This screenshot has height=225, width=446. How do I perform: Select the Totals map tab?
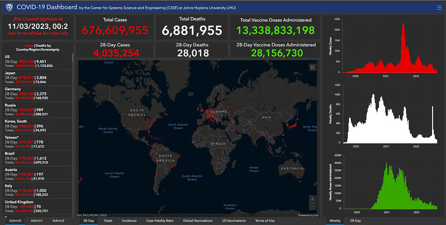click(x=108, y=221)
